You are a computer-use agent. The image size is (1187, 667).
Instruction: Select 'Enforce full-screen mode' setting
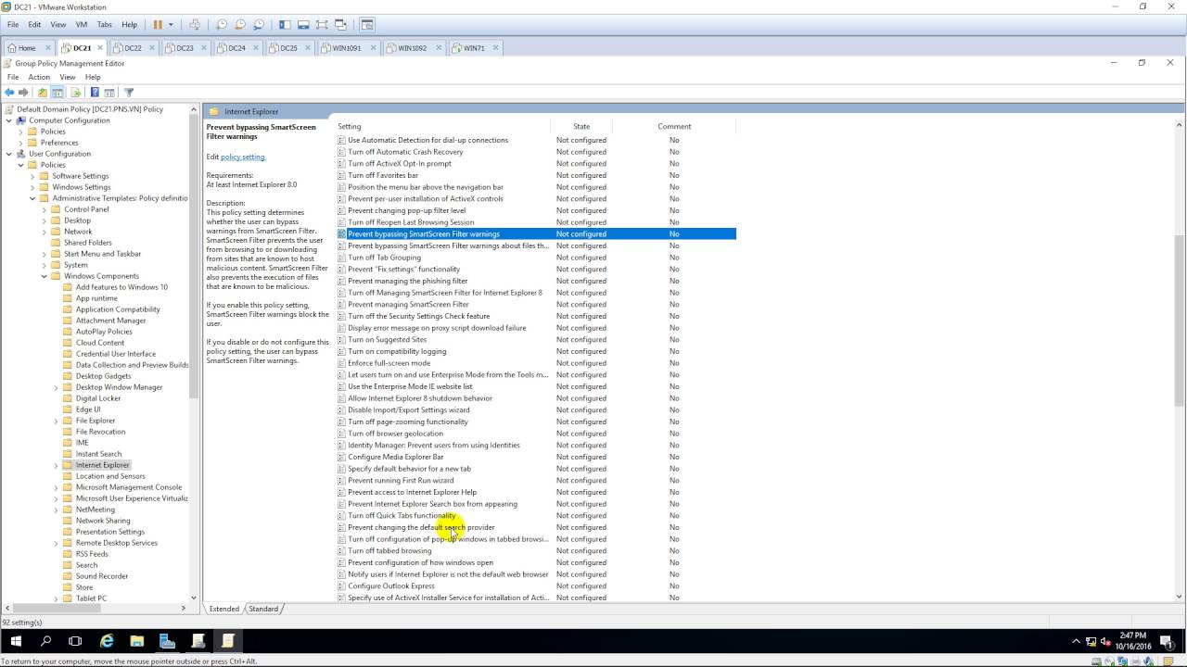389,363
